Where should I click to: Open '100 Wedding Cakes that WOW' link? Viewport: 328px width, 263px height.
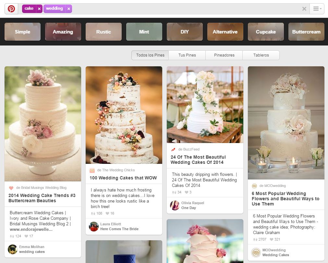coord(123,178)
